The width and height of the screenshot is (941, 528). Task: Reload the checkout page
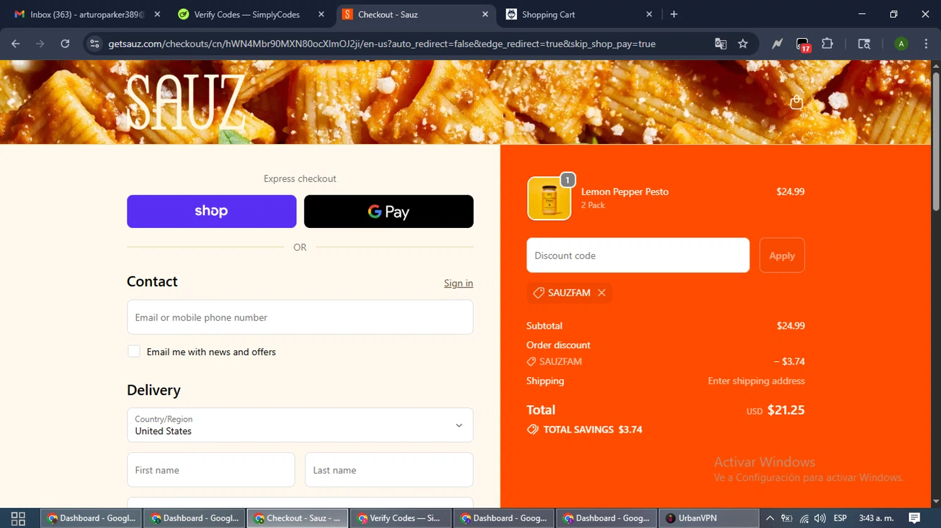tap(65, 44)
